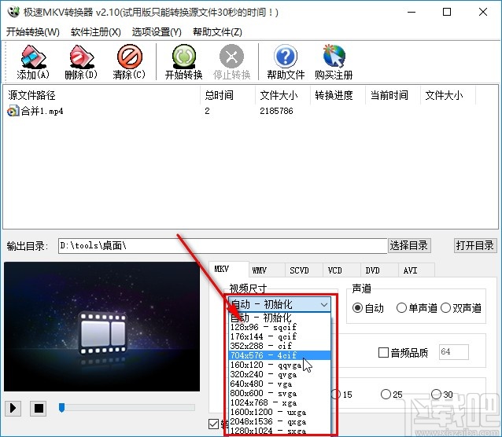Click the 选择目录 button
The width and height of the screenshot is (502, 437).
409,245
